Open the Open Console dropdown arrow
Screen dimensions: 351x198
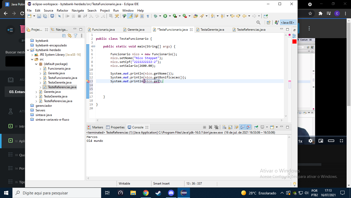coord(277,127)
